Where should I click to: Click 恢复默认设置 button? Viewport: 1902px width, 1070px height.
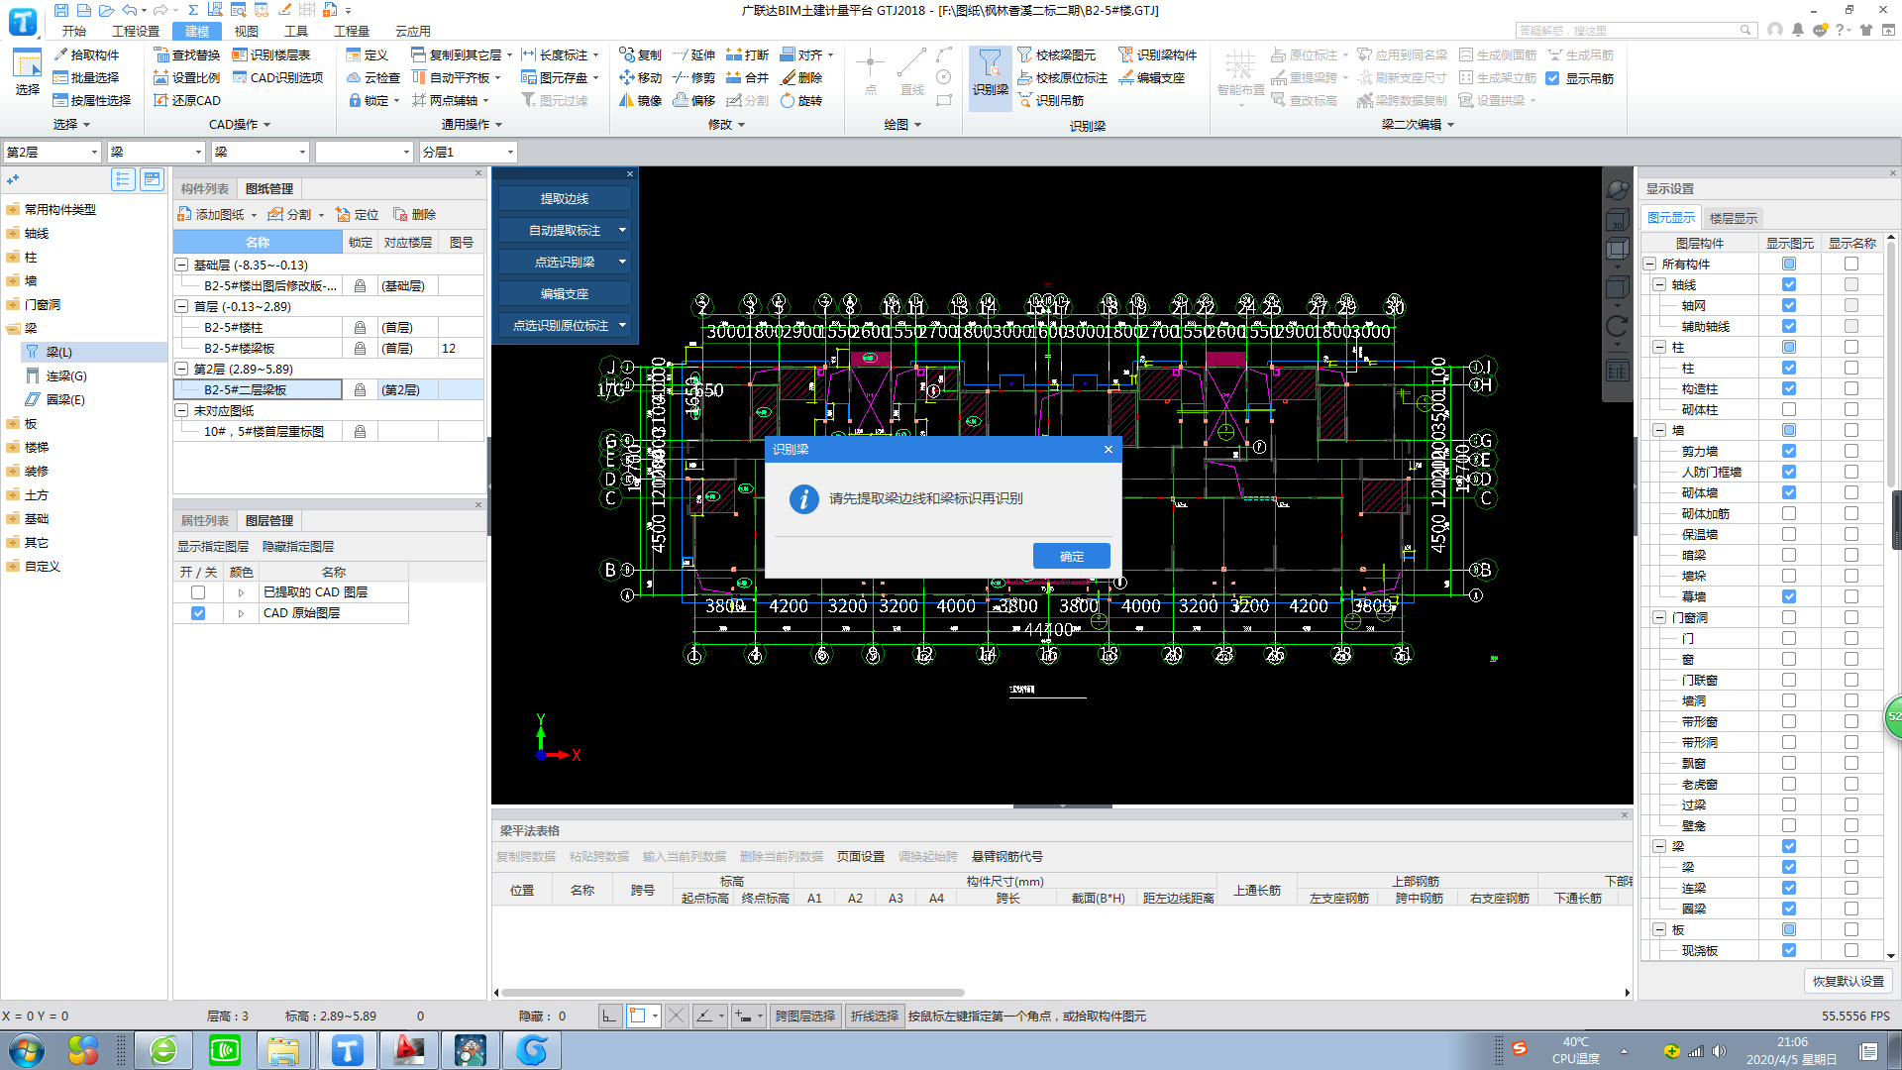click(x=1849, y=981)
